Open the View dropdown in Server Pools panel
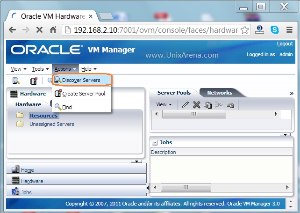The width and height of the screenshot is (300, 213). (x=164, y=105)
